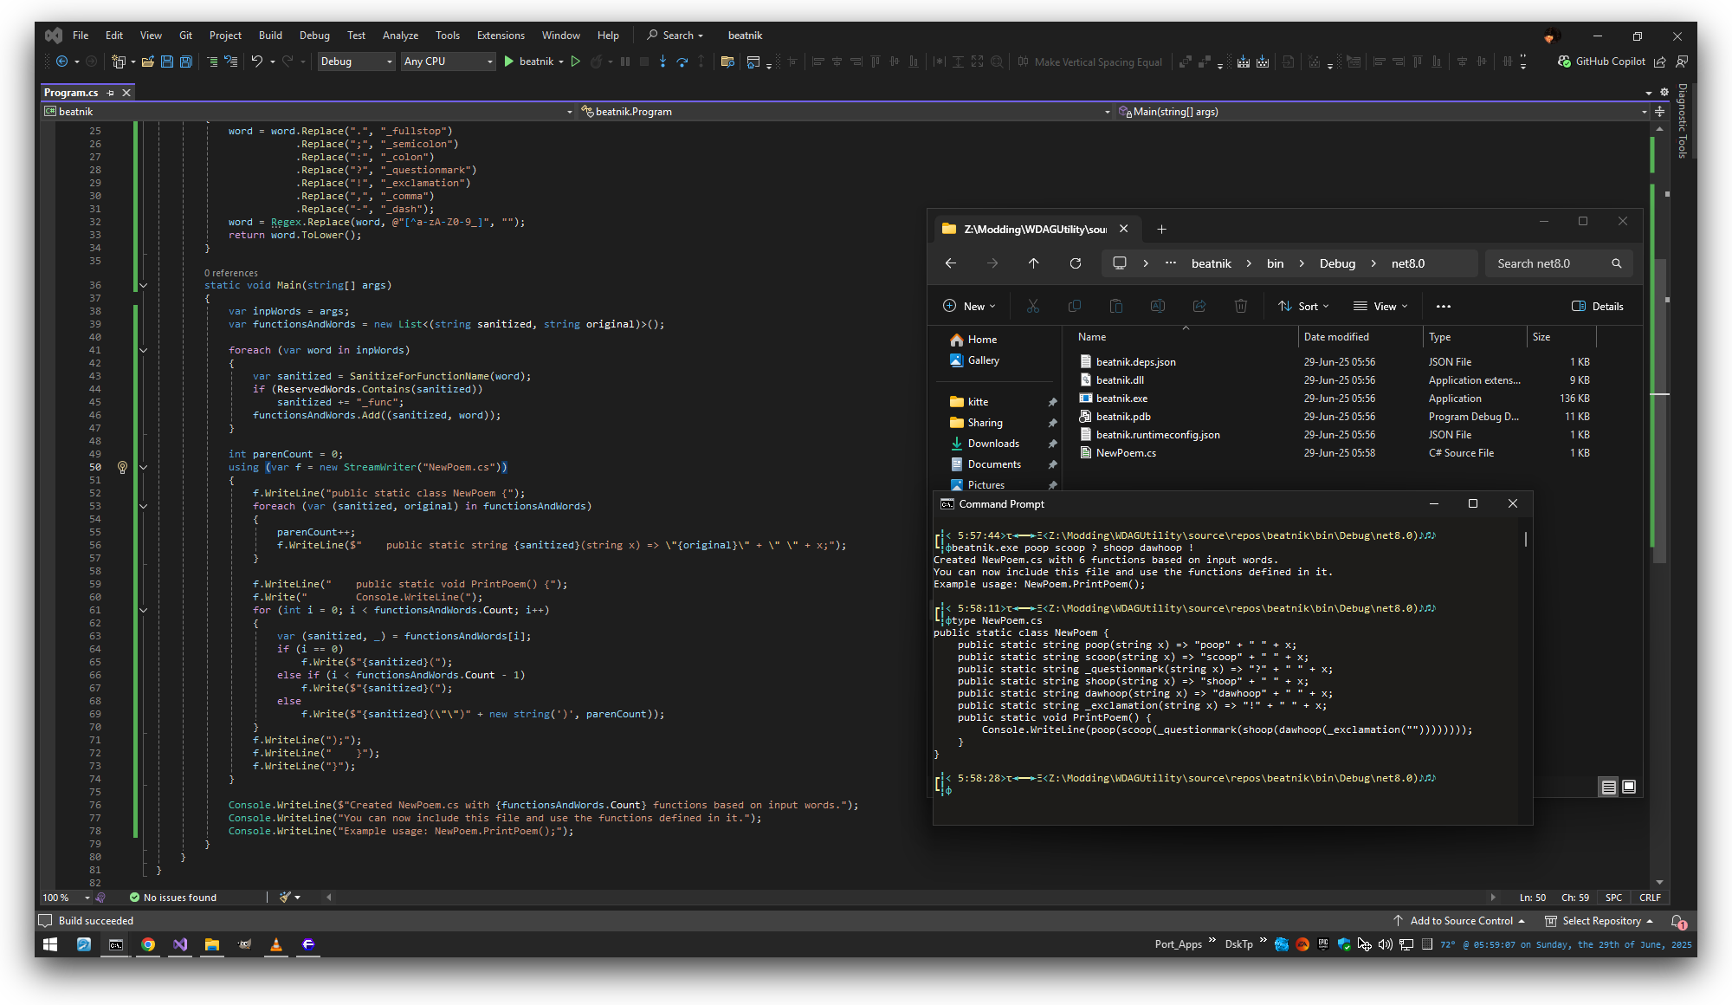
Task: Click the Search net8.0 box in Explorer
Action: click(1559, 263)
